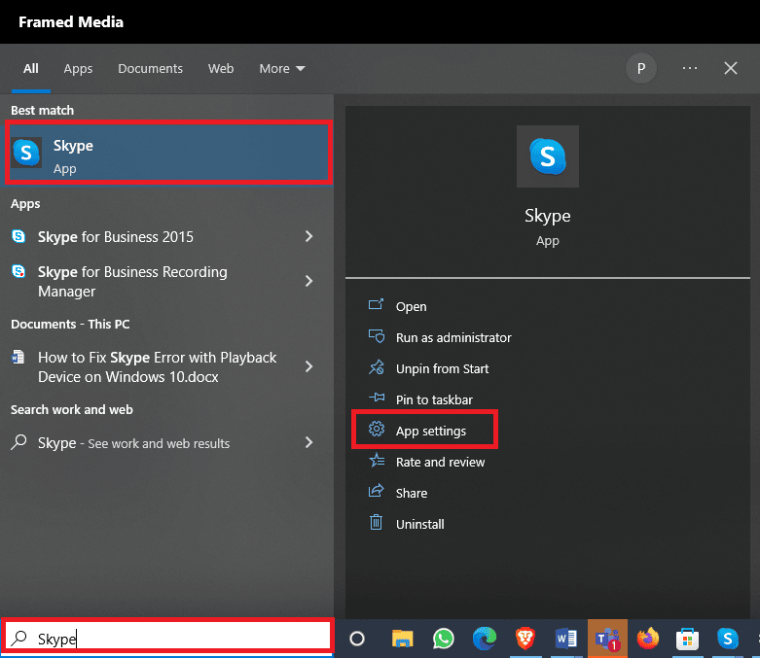The height and width of the screenshot is (658, 760).
Task: Expand Skype for Business Recording Manager arrow
Action: [308, 281]
